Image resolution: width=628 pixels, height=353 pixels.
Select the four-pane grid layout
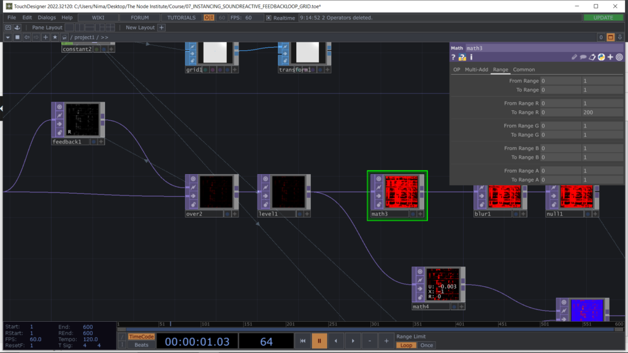(110, 27)
